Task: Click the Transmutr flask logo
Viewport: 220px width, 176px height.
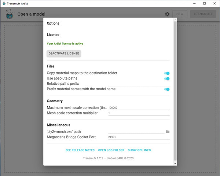Action: point(10,15)
